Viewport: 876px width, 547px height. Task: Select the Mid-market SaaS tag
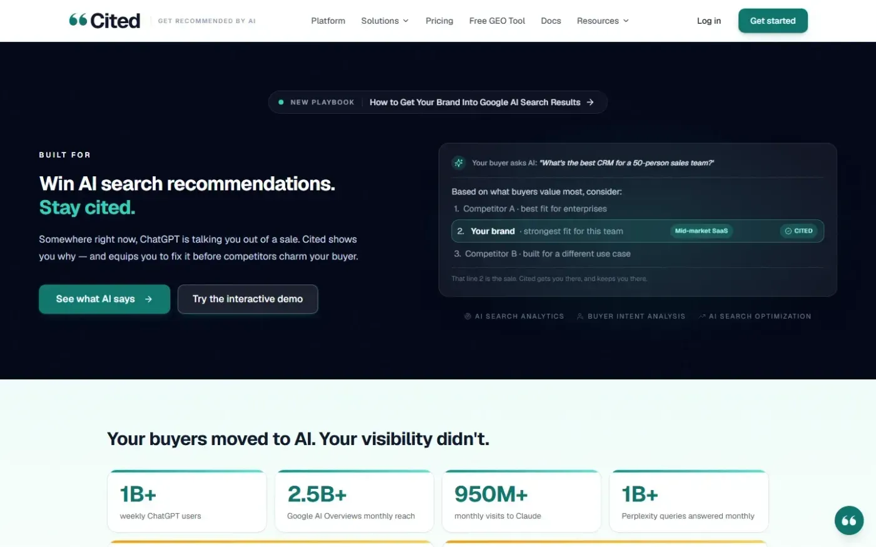(x=701, y=231)
